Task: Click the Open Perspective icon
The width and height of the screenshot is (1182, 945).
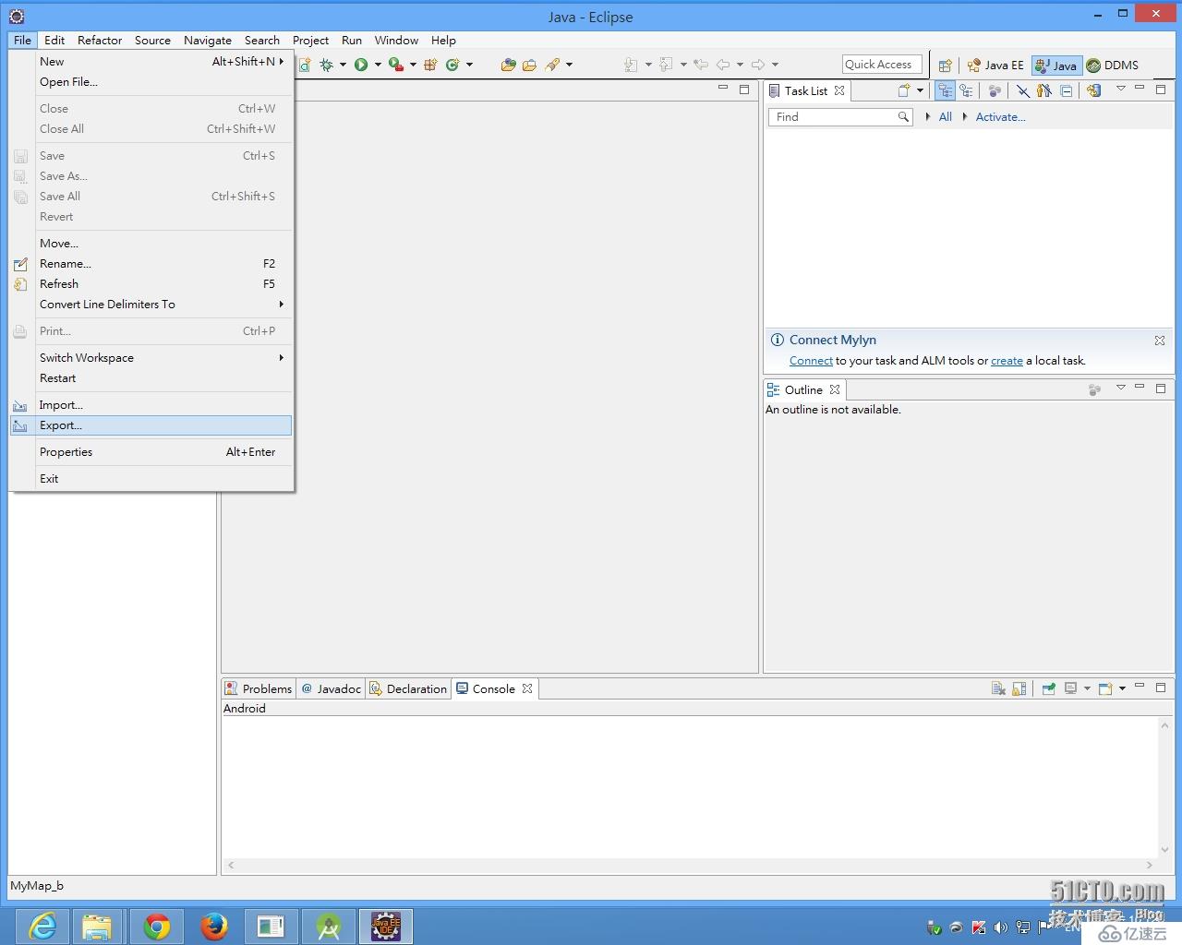Action: click(x=946, y=66)
